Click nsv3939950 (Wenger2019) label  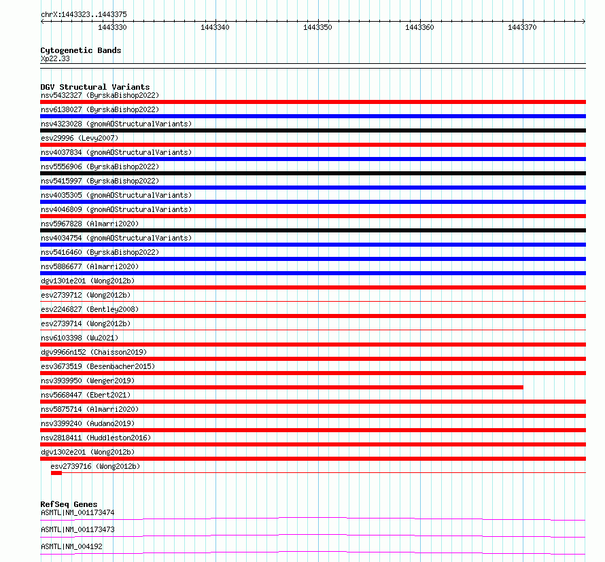click(88, 381)
